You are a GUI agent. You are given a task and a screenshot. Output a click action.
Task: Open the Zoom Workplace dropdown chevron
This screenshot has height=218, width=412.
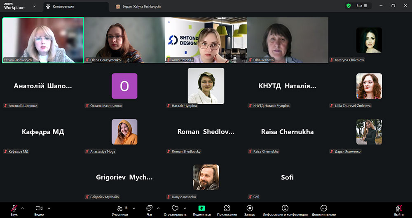pyautogui.click(x=34, y=7)
